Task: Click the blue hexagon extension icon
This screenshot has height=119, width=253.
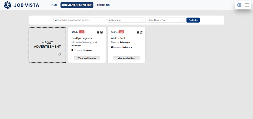Action: pyautogui.click(x=239, y=5)
